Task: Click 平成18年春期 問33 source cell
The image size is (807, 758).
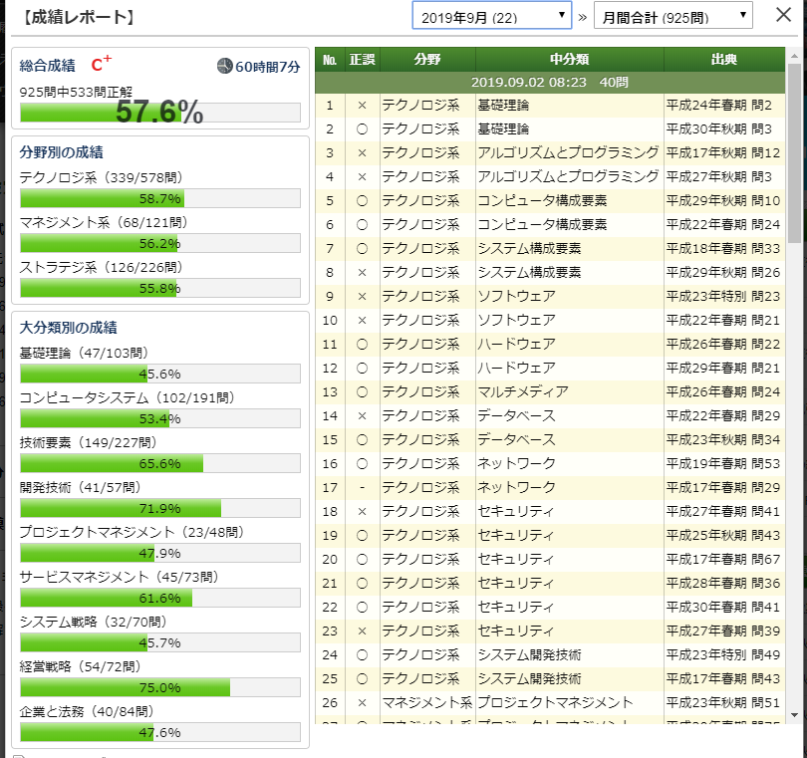Action: pyautogui.click(x=723, y=249)
